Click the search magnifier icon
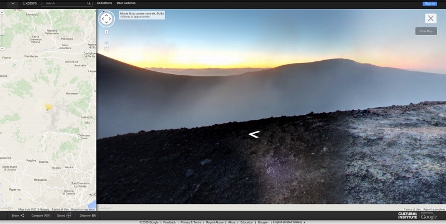Image resolution: width=446 pixels, height=224 pixels. click(x=89, y=3)
